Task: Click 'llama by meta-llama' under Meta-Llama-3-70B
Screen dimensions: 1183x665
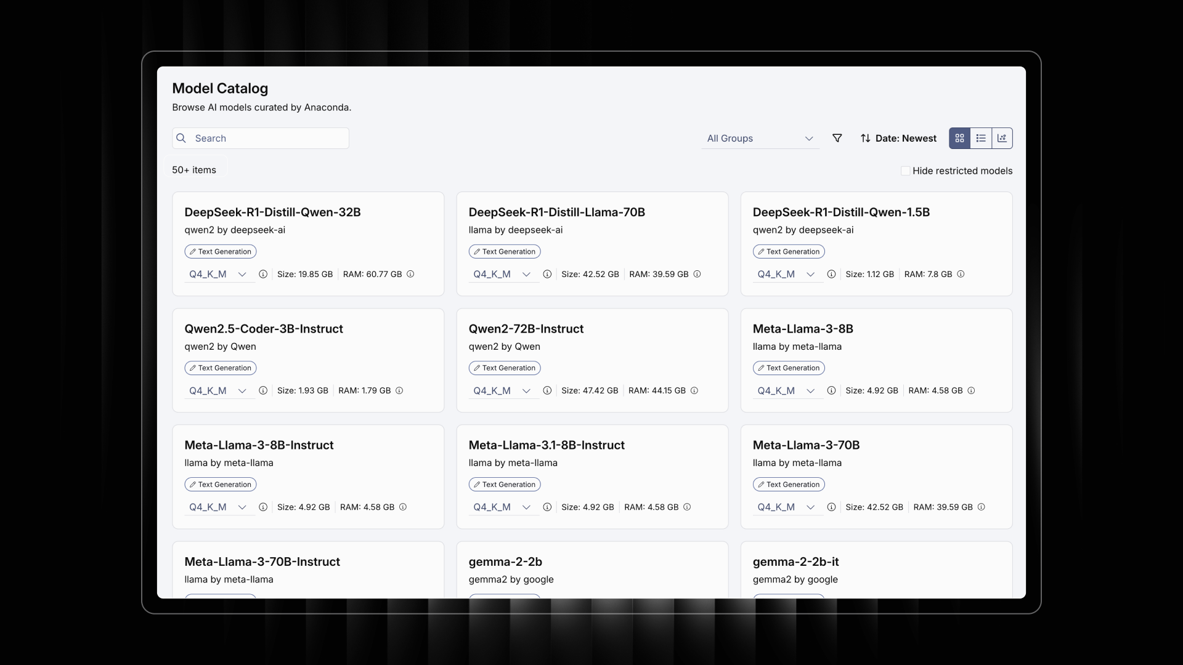Action: (x=797, y=462)
